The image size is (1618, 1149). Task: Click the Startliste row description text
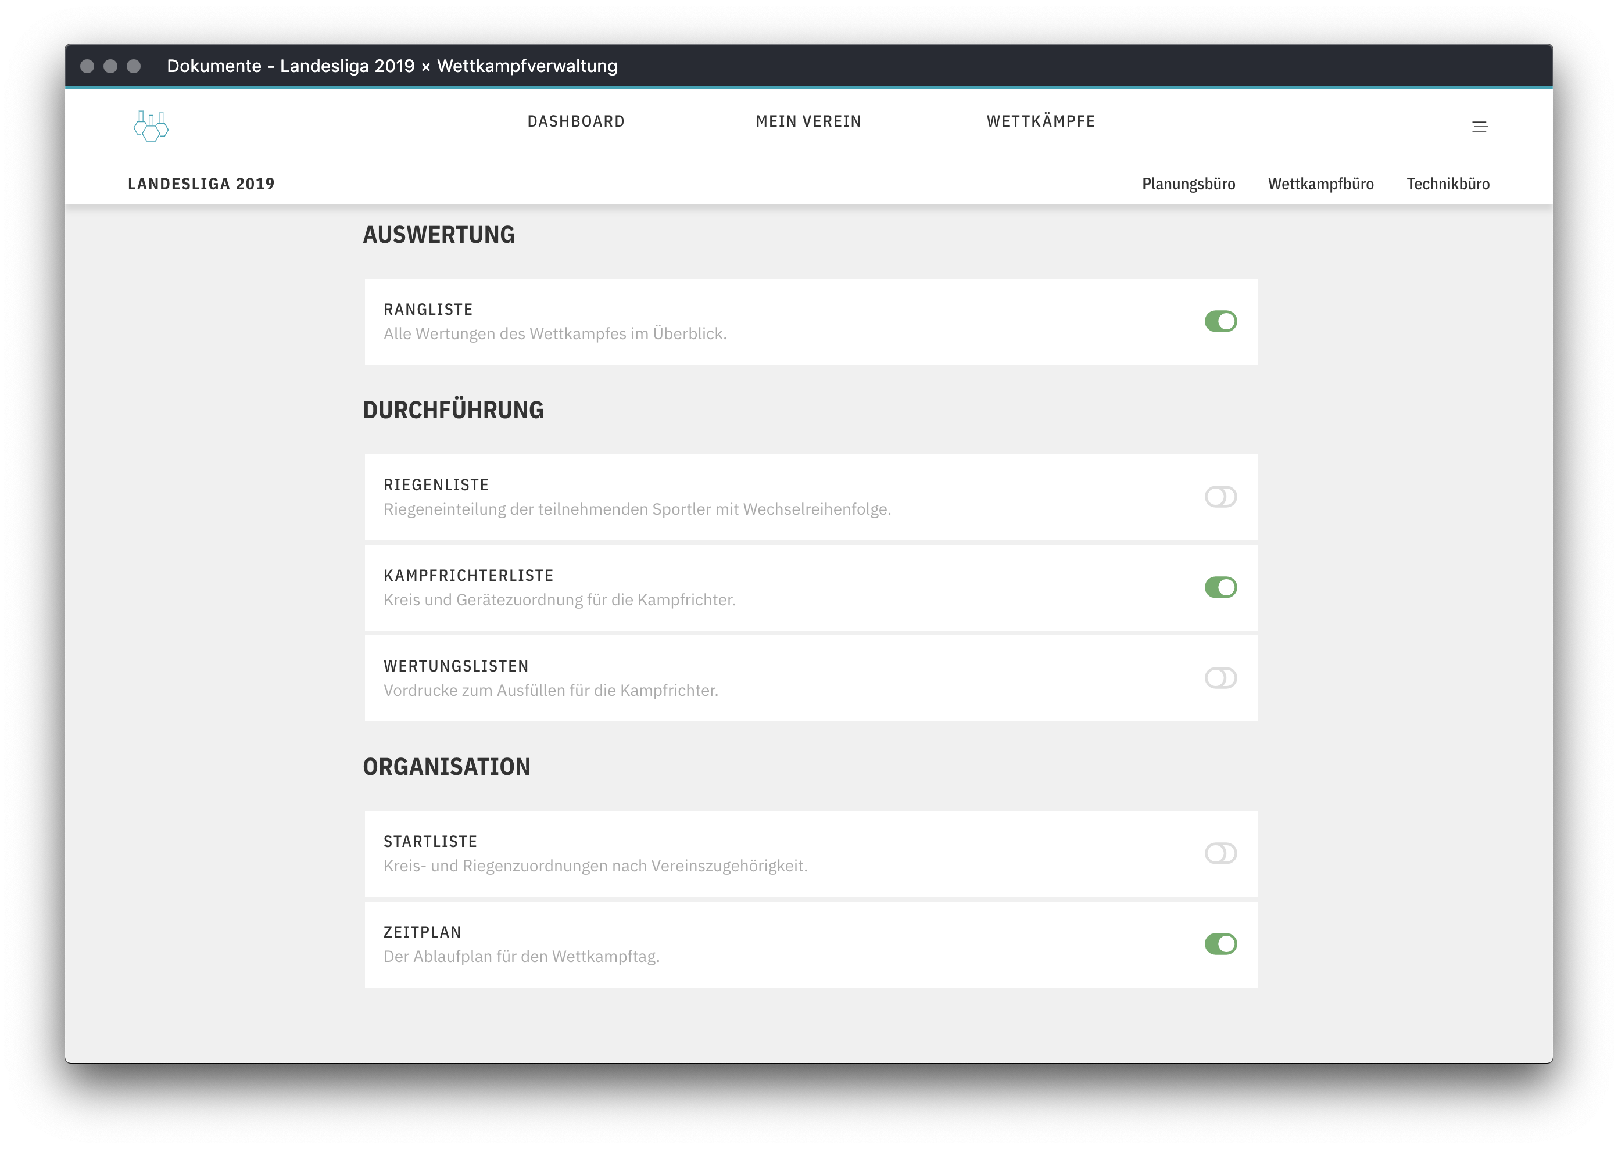[x=595, y=866]
